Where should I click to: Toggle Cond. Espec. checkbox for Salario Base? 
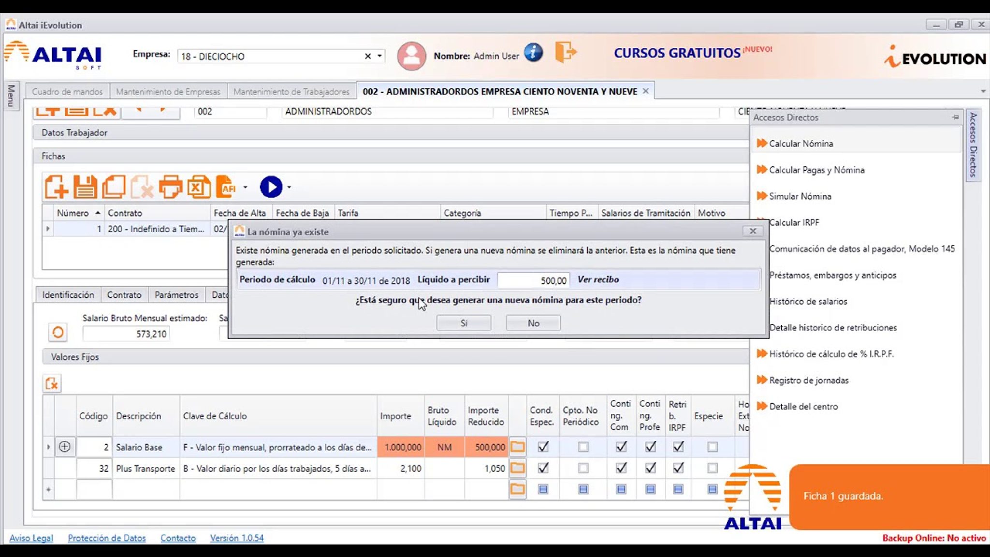pos(543,447)
